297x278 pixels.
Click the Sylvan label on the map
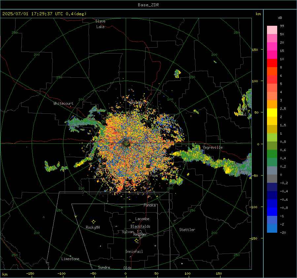click(x=128, y=232)
